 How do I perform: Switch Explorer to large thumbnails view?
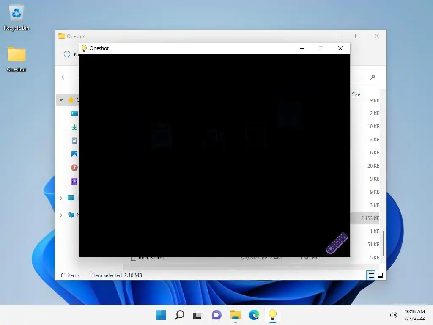380,275
